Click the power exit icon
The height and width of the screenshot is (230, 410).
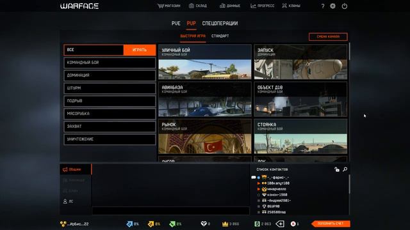tap(345, 6)
